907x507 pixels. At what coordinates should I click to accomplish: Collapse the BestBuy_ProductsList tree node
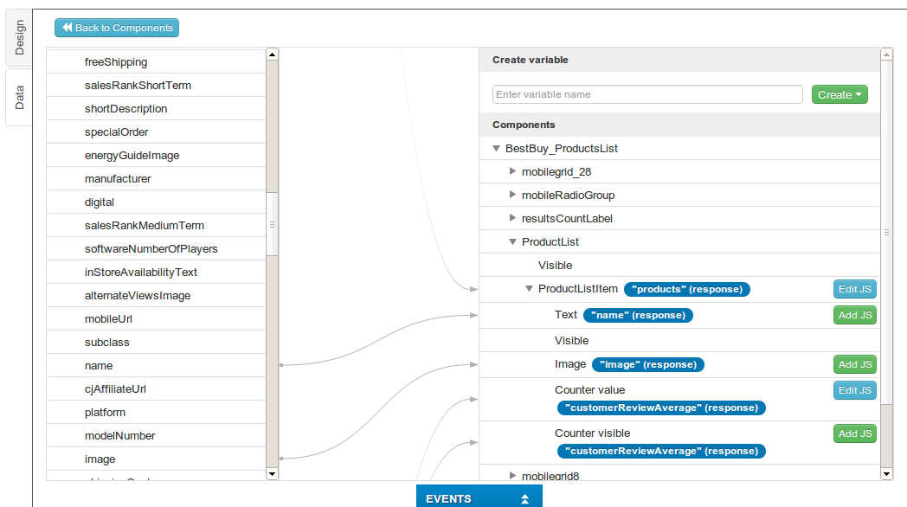[497, 149]
